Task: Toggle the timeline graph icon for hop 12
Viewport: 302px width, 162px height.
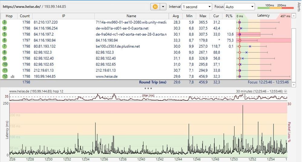Action: tap(13, 76)
